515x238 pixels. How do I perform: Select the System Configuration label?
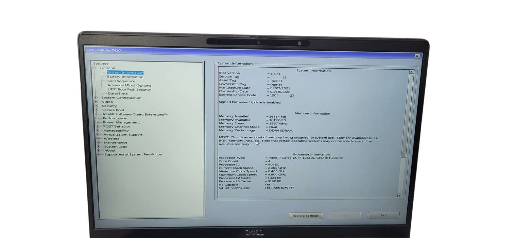click(x=121, y=98)
